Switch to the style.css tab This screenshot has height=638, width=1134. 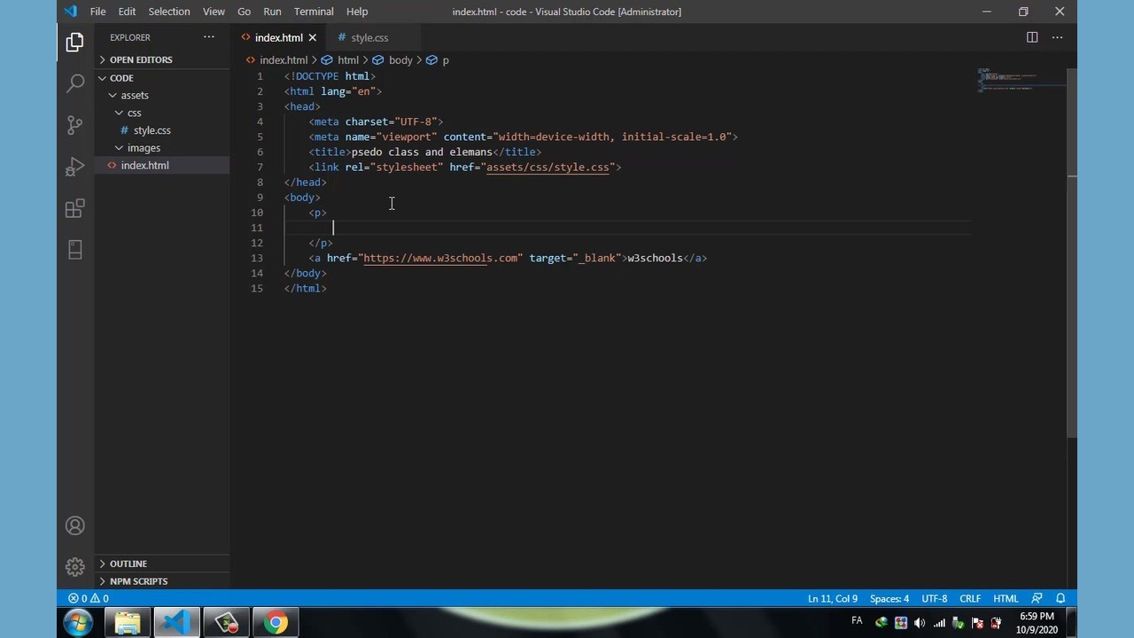(x=369, y=37)
